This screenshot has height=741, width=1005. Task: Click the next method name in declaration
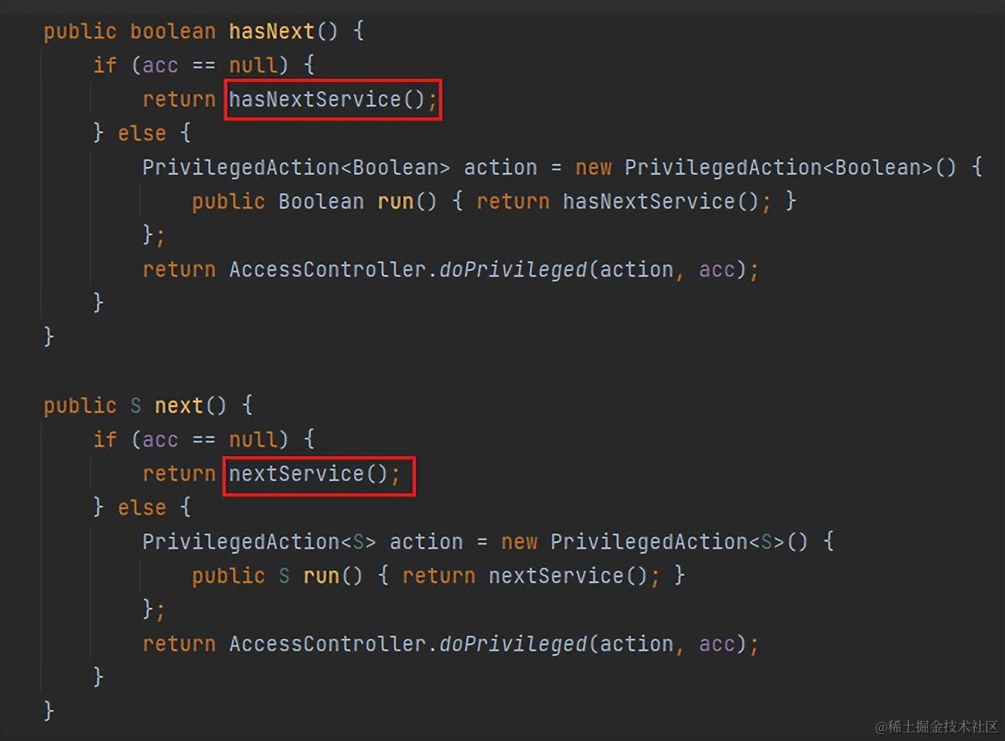[x=179, y=406]
